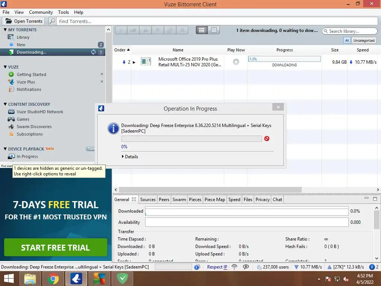The width and height of the screenshot is (381, 286).
Task: Click the chat bubble status bar icon
Action: pyautogui.click(x=246, y=267)
